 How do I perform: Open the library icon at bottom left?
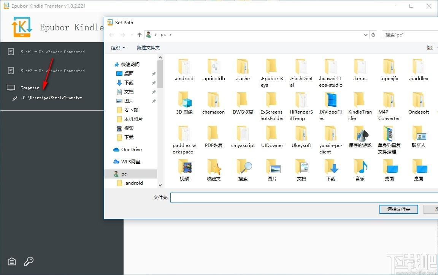(12, 261)
